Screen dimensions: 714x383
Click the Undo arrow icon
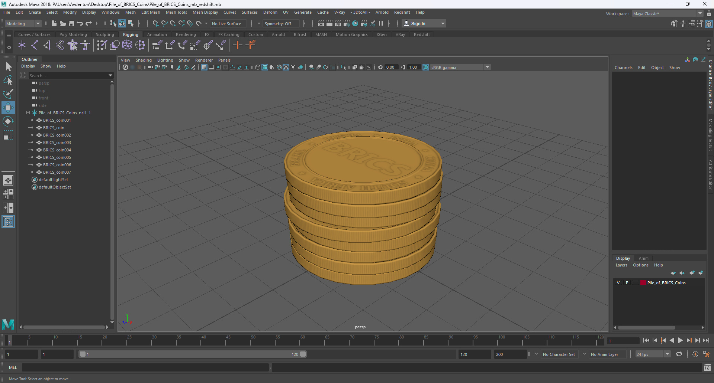click(x=80, y=23)
